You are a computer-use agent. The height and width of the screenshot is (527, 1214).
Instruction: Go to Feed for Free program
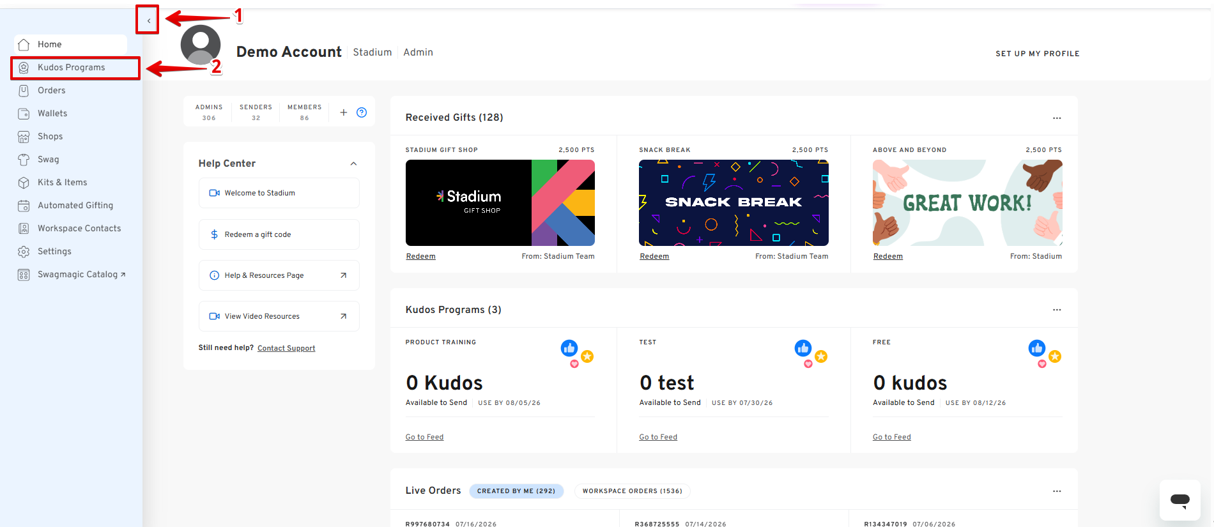coord(892,437)
